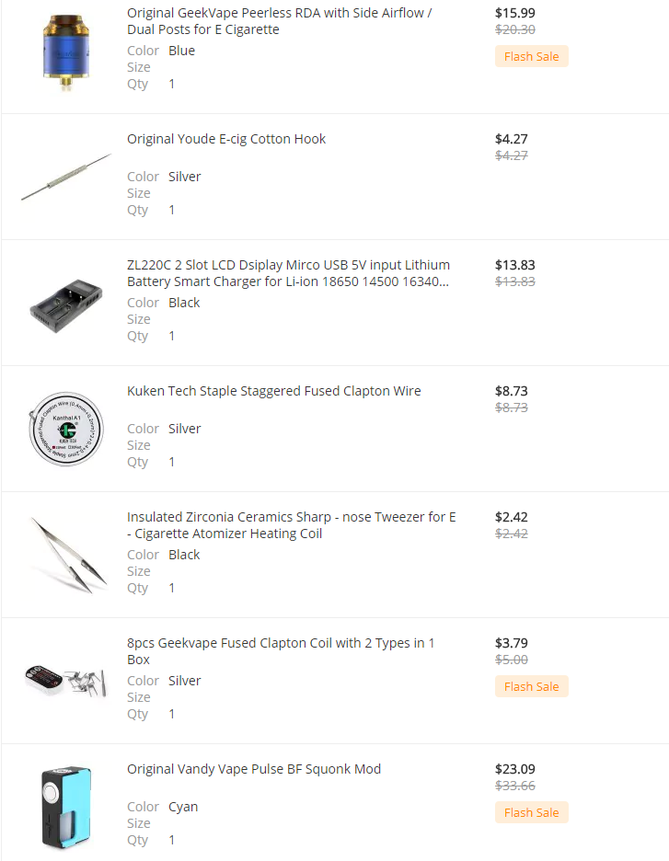Open the Geekvape Fused Clapton Coil image
The width and height of the screenshot is (669, 861).
point(66,681)
